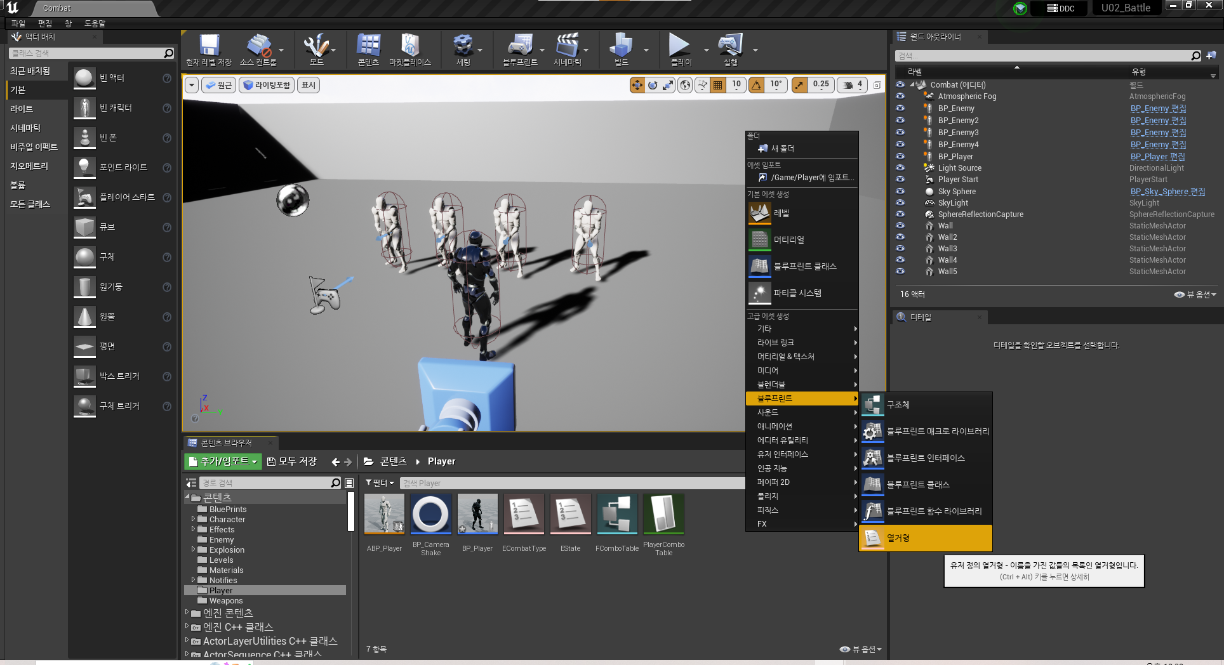Viewport: 1224px width, 665px height.
Task: Click the Launch toolbar icon
Action: click(730, 46)
